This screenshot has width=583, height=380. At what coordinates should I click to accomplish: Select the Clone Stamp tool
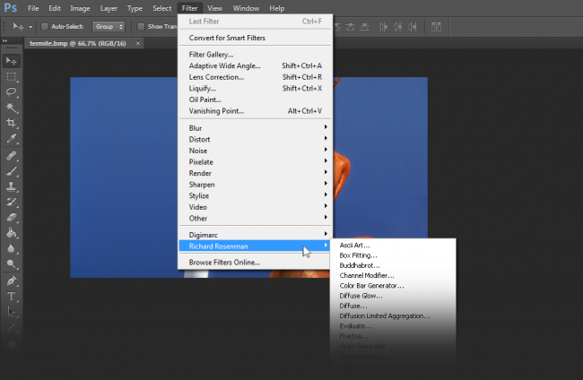click(x=11, y=186)
